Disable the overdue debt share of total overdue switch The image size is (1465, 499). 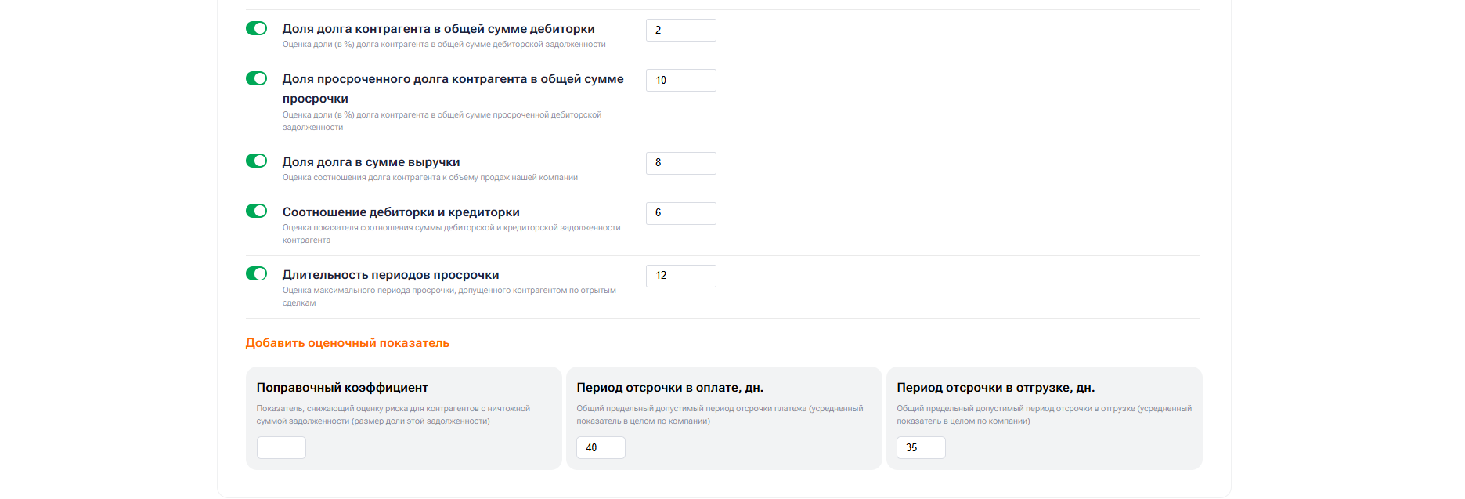tap(256, 78)
